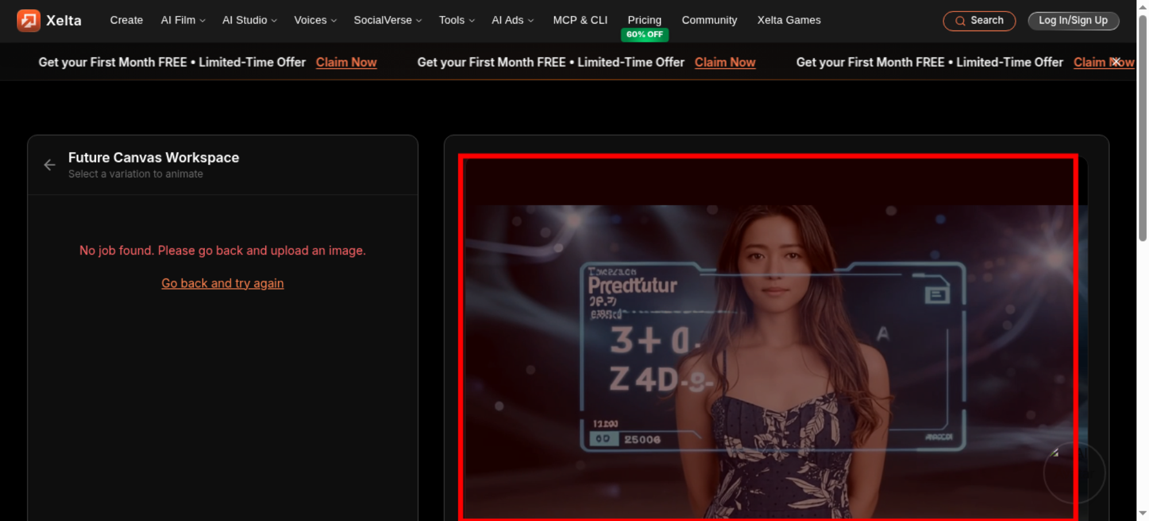Open the AI Ads dropdown

pos(512,20)
